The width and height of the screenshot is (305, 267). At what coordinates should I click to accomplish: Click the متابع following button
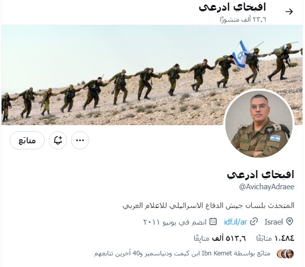click(27, 140)
